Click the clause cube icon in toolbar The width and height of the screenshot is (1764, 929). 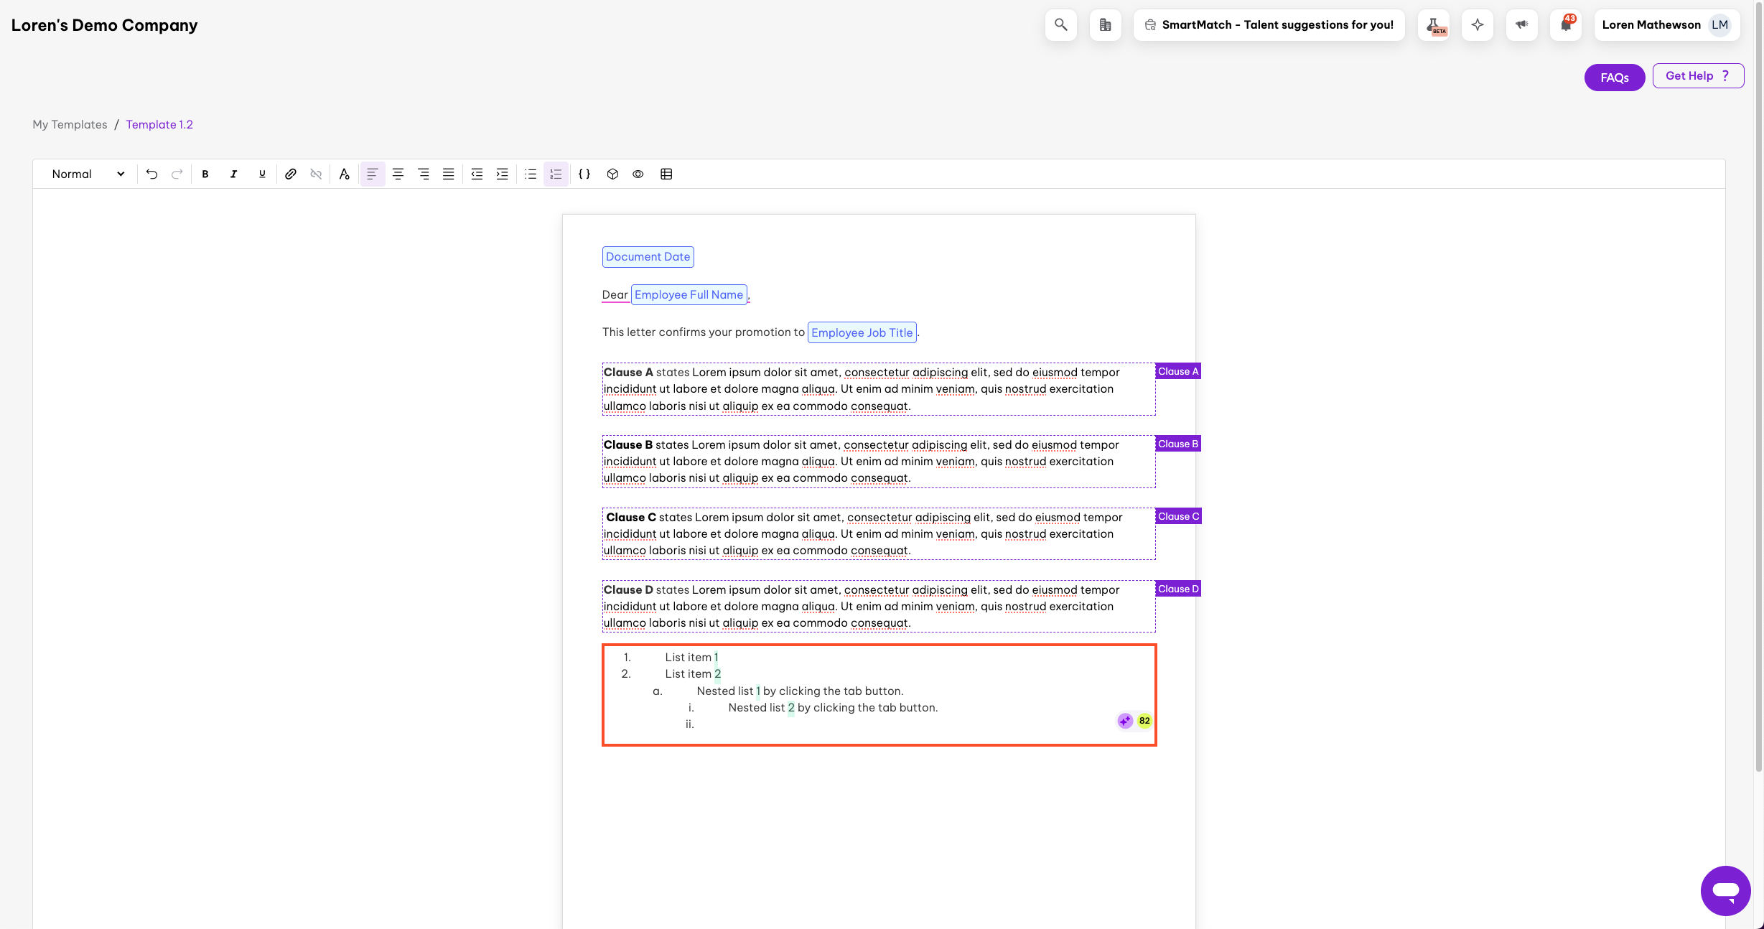coord(612,174)
